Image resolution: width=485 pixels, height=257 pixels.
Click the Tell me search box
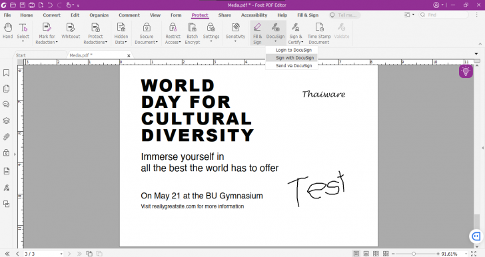point(345,15)
